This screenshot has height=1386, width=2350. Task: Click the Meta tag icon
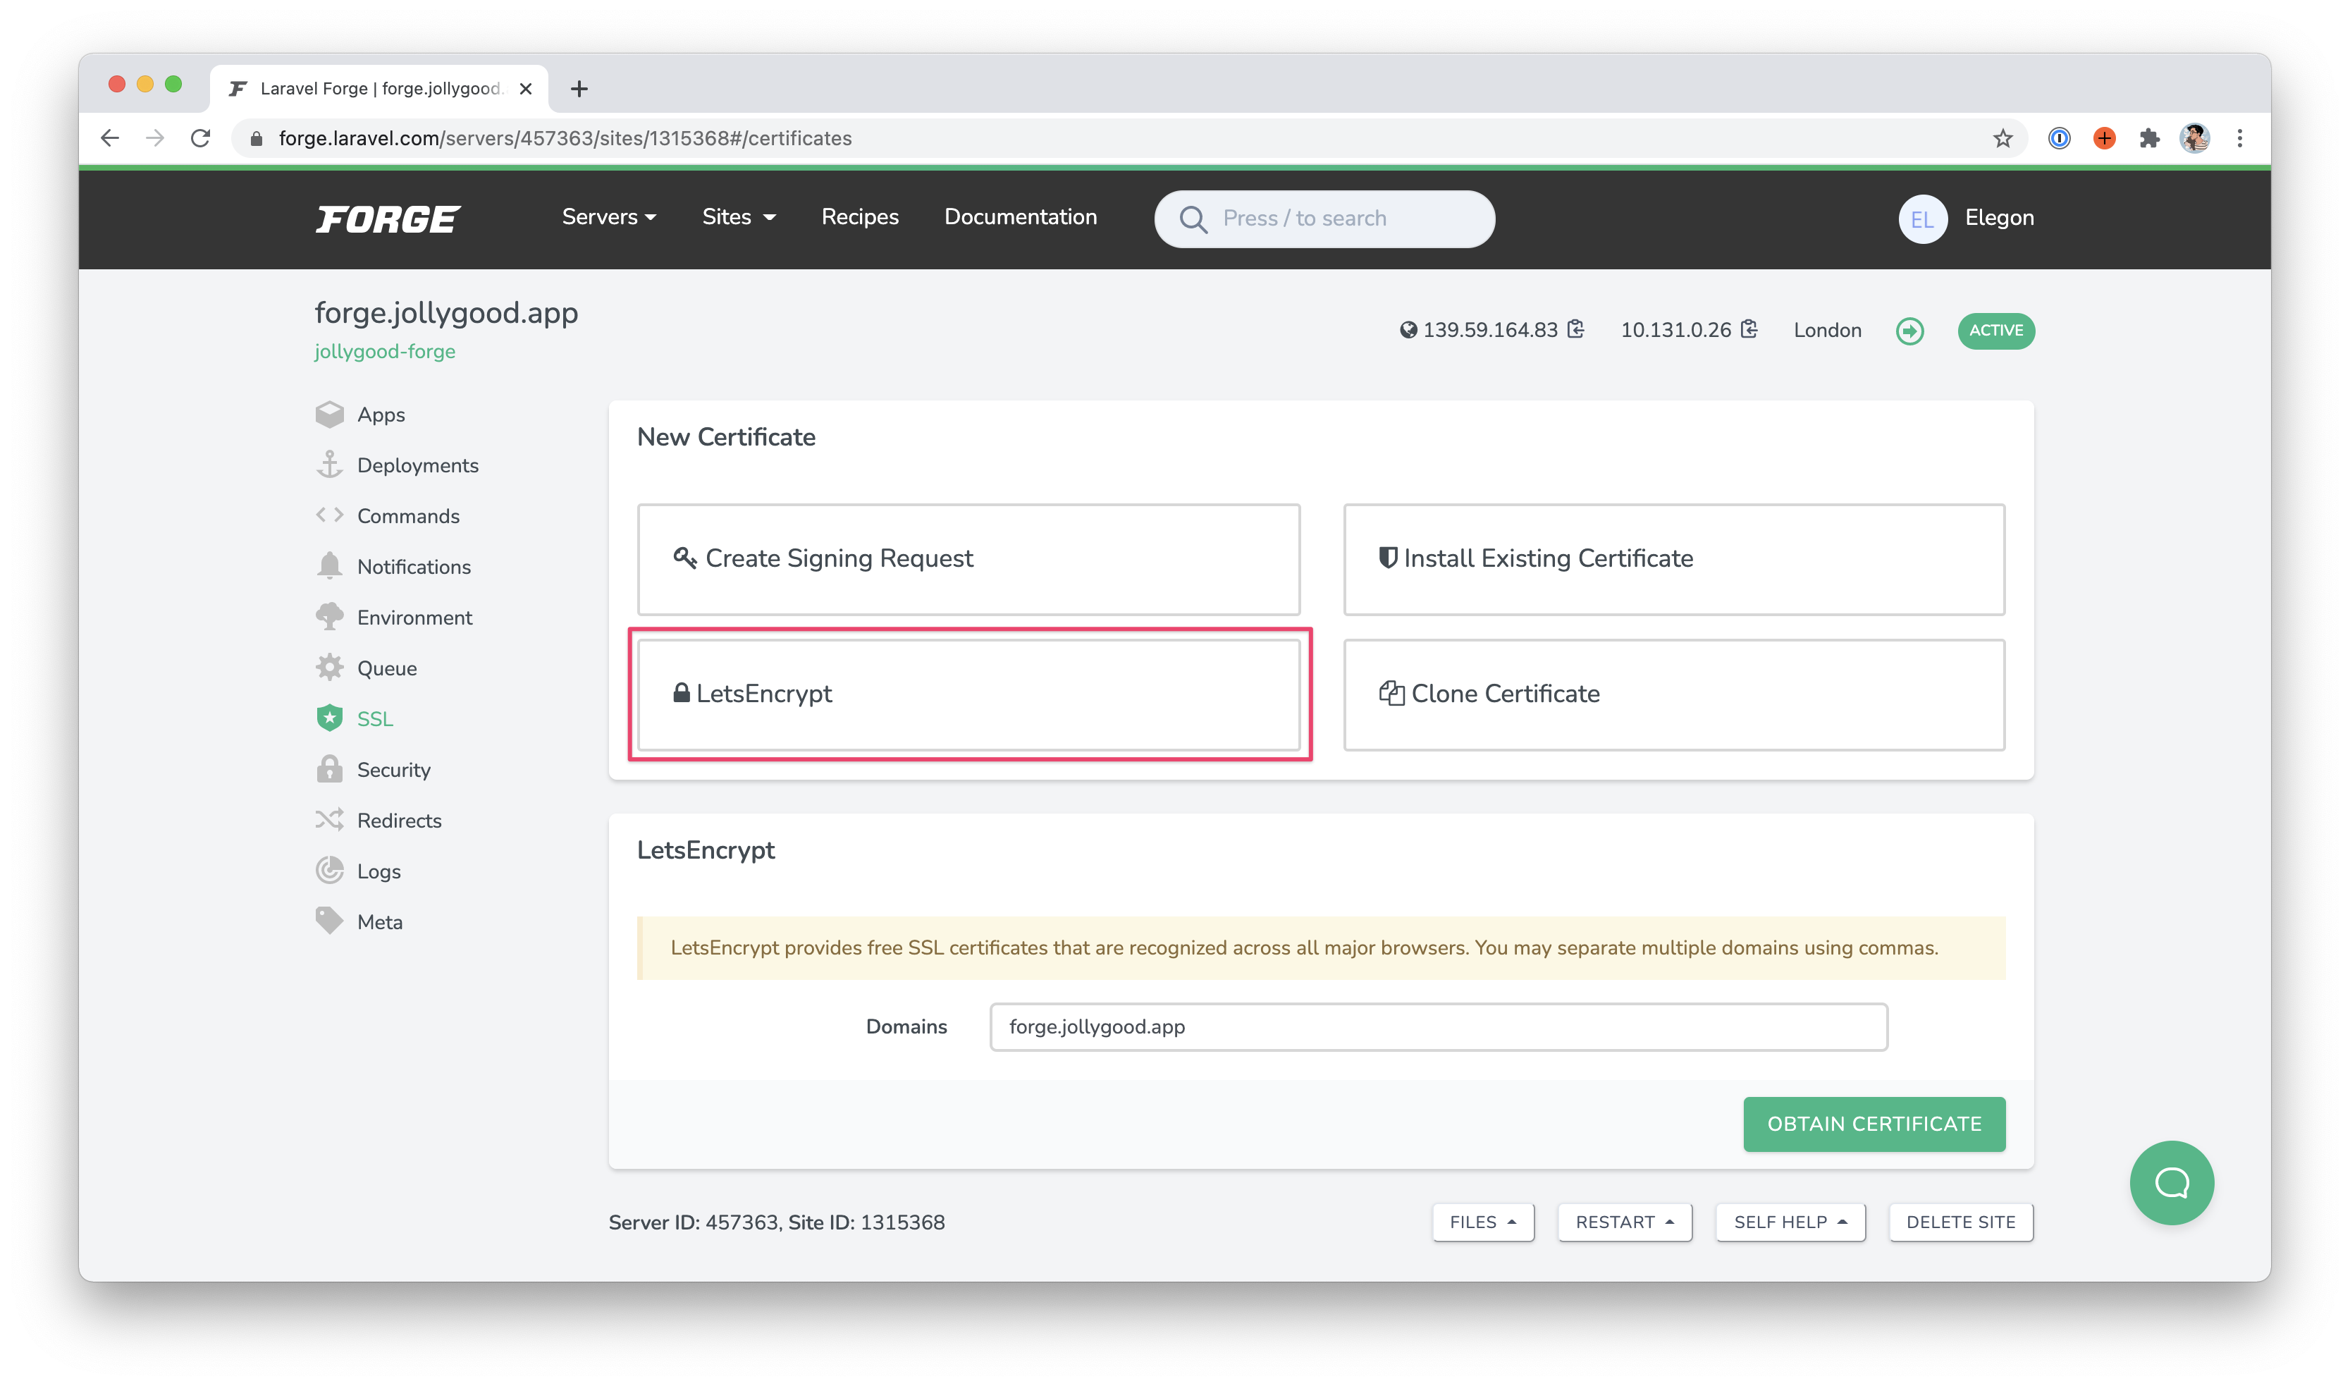(330, 921)
